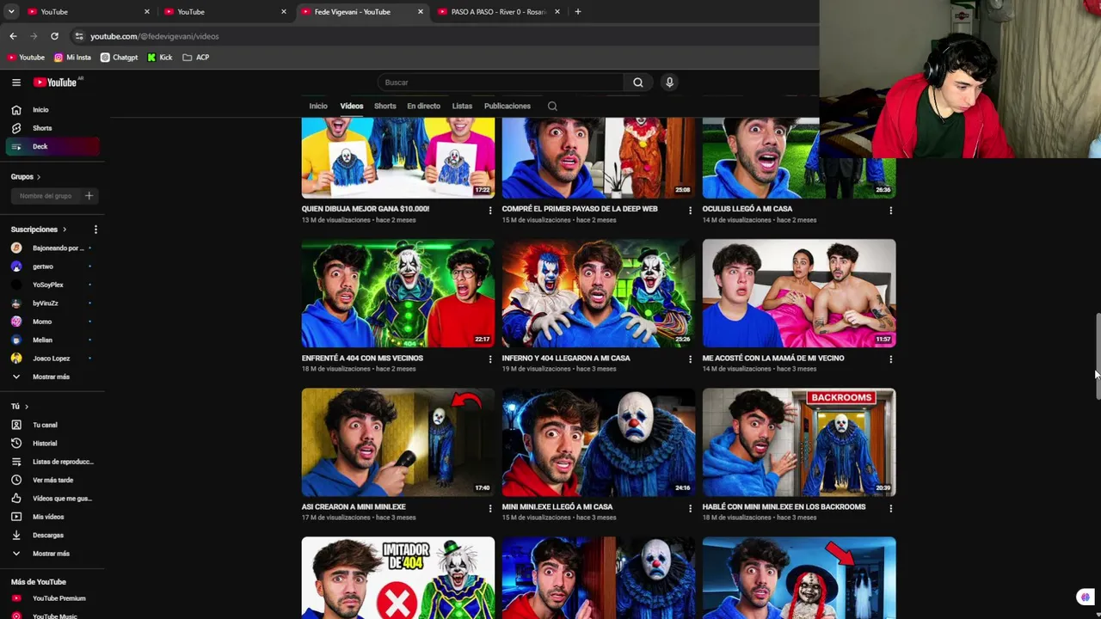Viewport: 1101px width, 619px height.
Task: Open options for ENFRENTÉ A 404 video
Action: tap(490, 359)
